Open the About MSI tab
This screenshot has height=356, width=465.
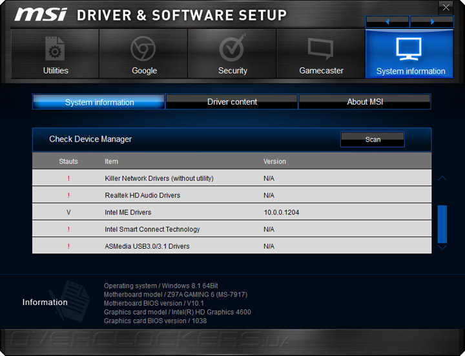[365, 102]
